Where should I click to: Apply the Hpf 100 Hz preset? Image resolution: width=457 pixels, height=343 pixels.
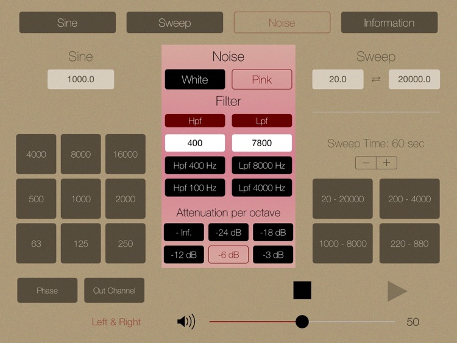click(x=195, y=188)
